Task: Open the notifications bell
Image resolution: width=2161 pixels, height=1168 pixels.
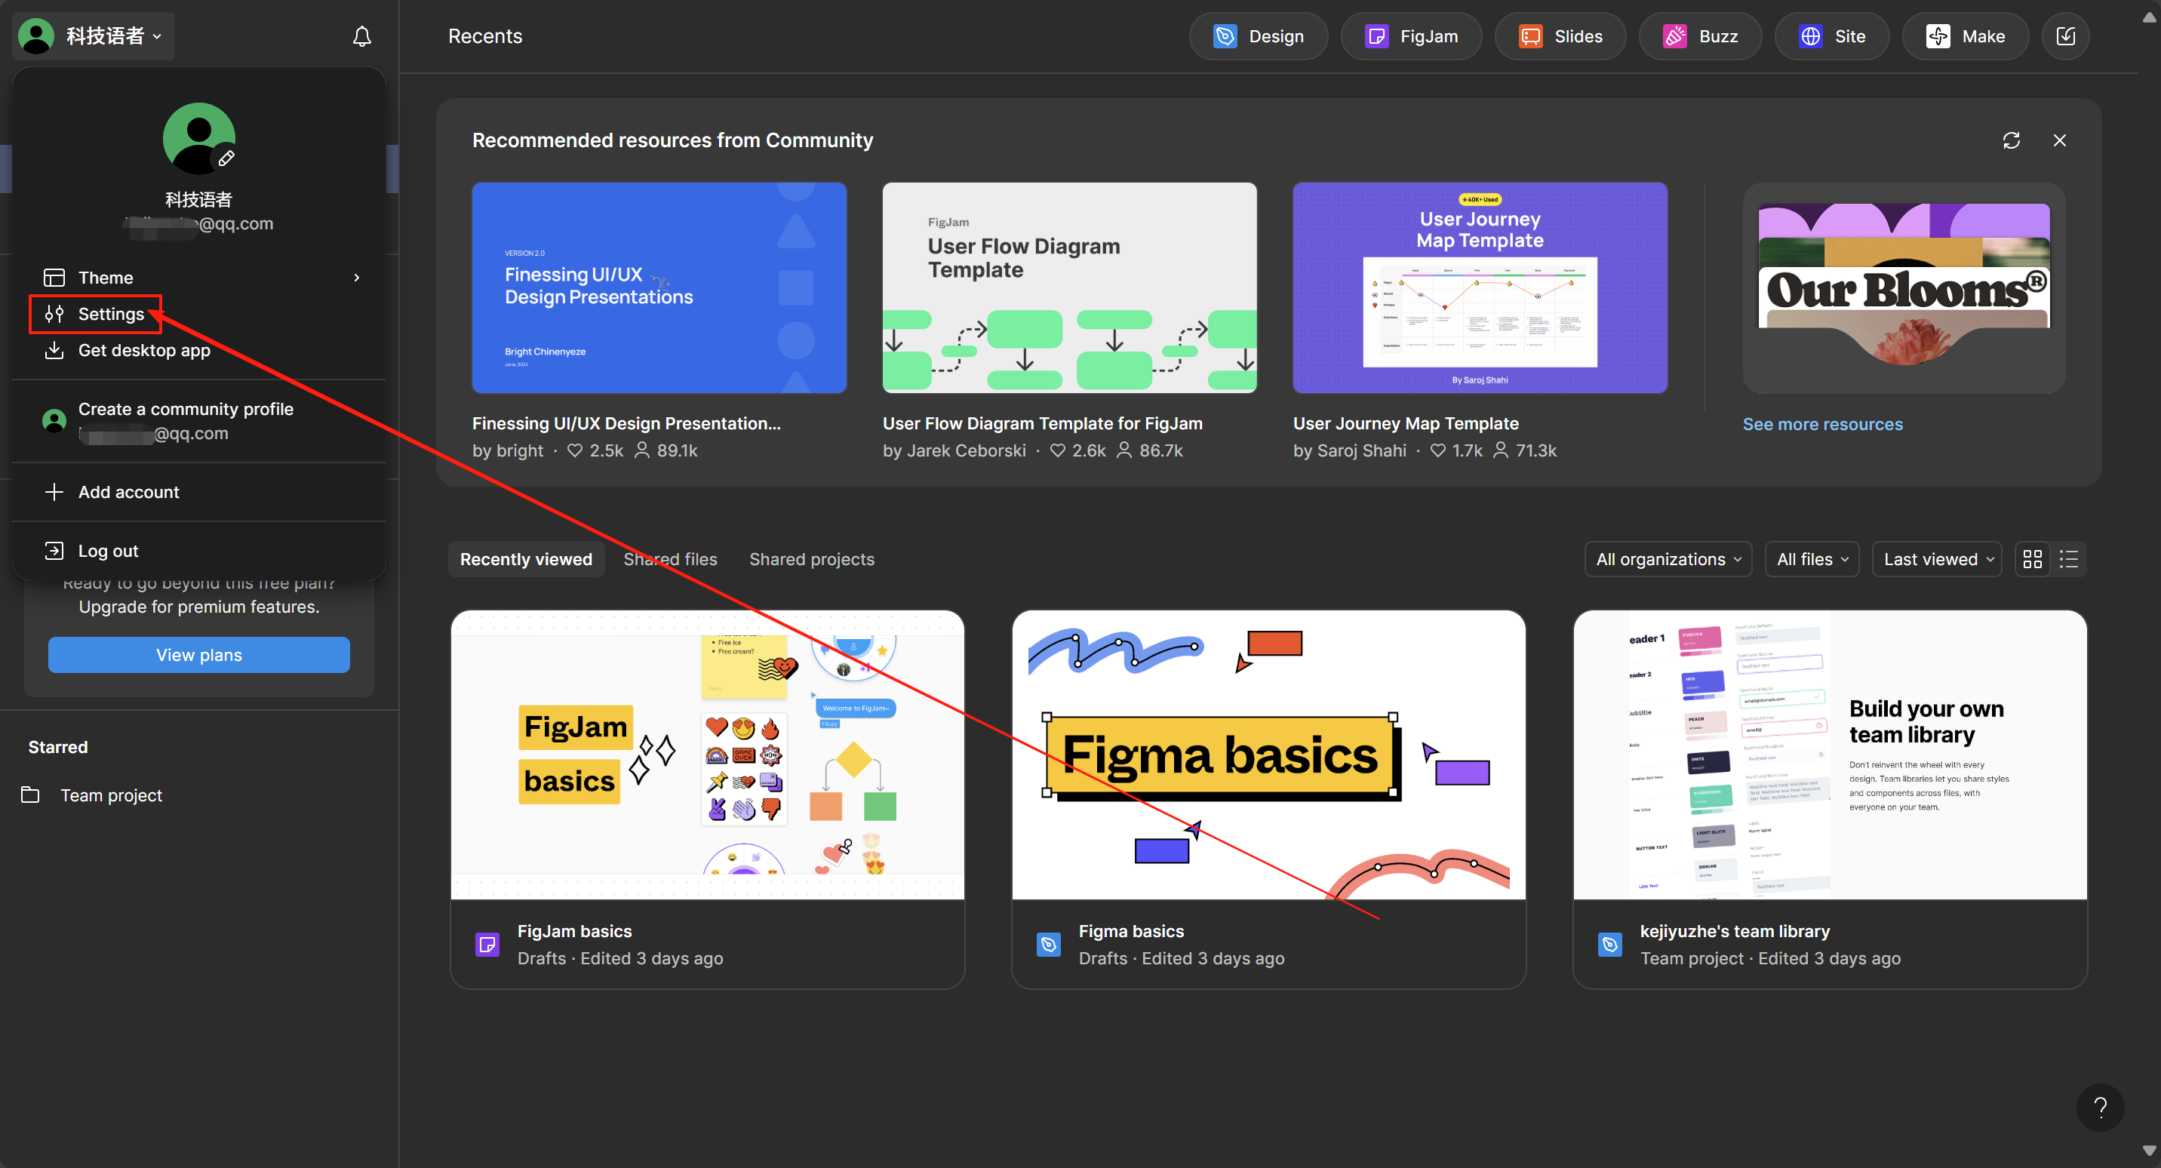Action: coord(361,36)
